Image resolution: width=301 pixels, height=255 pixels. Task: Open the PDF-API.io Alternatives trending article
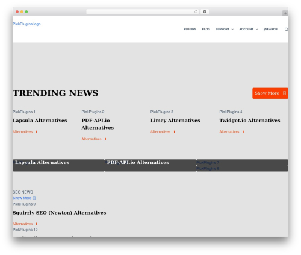tap(98, 124)
